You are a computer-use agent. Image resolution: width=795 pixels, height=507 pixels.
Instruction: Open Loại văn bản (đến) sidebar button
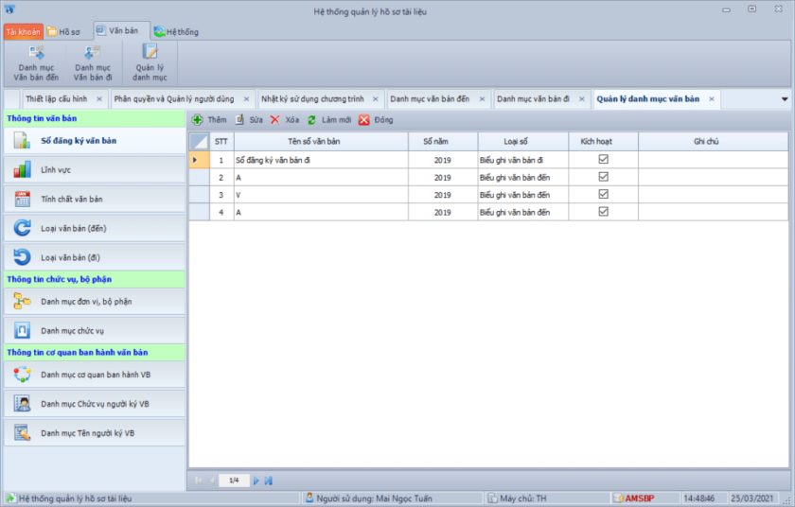tap(93, 229)
